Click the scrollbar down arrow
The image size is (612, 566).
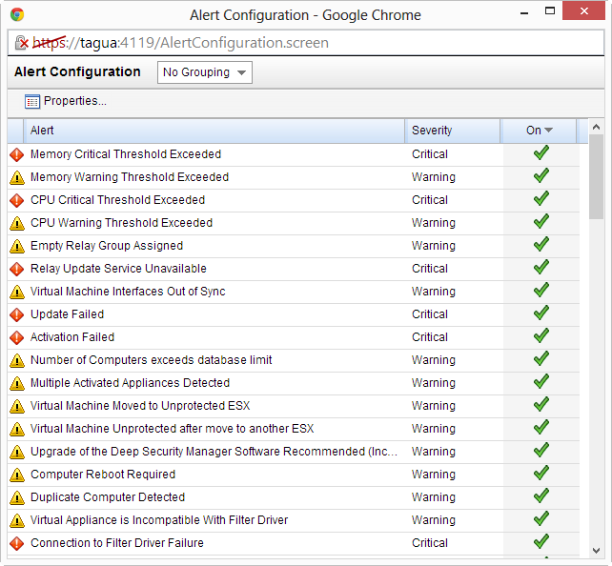tap(596, 550)
